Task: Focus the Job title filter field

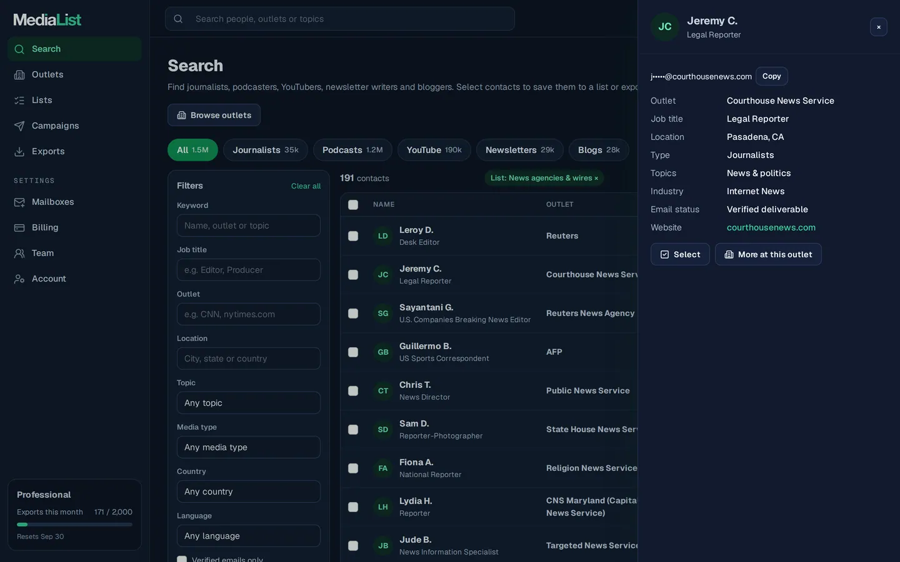Action: point(249,270)
